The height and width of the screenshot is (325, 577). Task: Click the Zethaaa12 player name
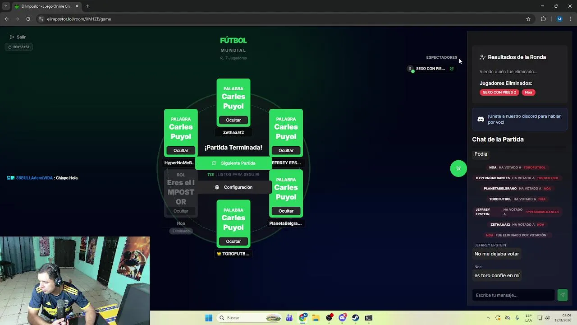click(x=234, y=133)
